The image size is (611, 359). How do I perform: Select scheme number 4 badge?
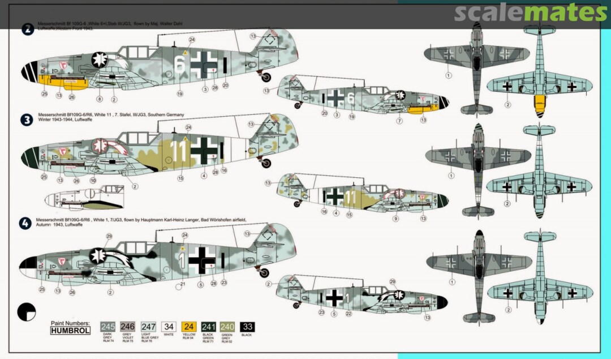coord(26,223)
